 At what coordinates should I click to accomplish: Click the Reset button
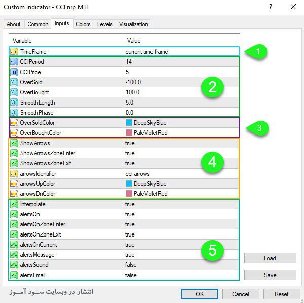(x=282, y=294)
